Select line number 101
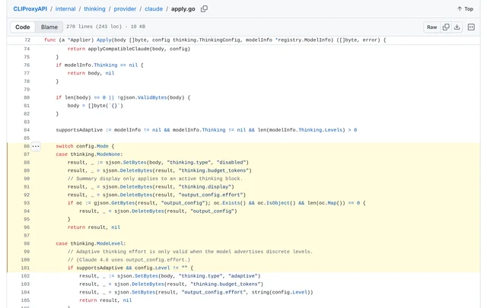The image size is (487, 308). 25,268
